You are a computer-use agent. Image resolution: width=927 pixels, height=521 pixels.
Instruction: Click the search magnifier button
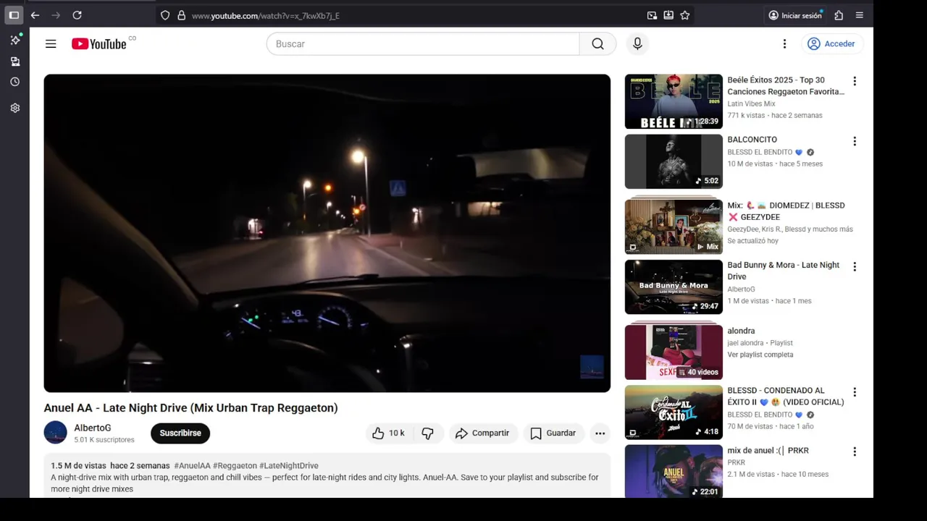click(597, 44)
